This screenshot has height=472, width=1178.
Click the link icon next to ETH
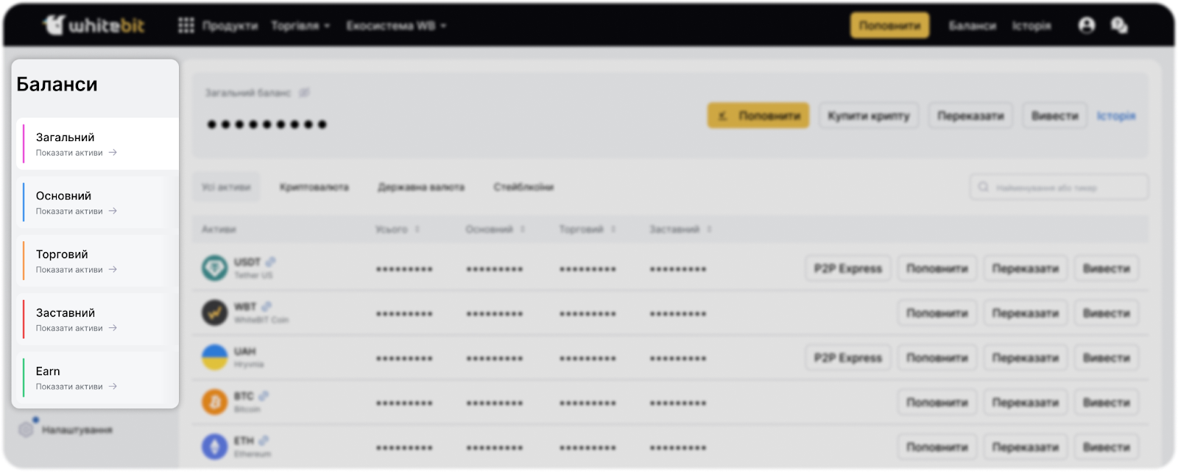[264, 440]
